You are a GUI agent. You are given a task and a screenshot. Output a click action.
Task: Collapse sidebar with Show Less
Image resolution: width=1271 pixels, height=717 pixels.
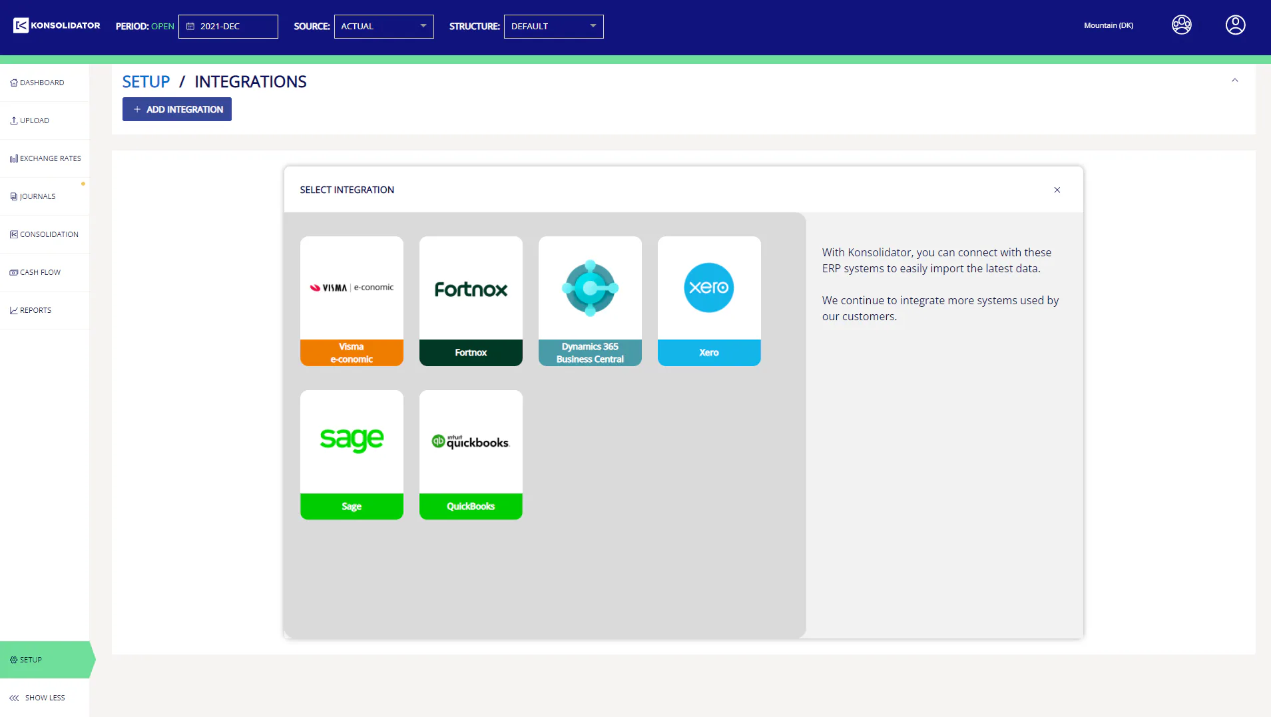(38, 698)
